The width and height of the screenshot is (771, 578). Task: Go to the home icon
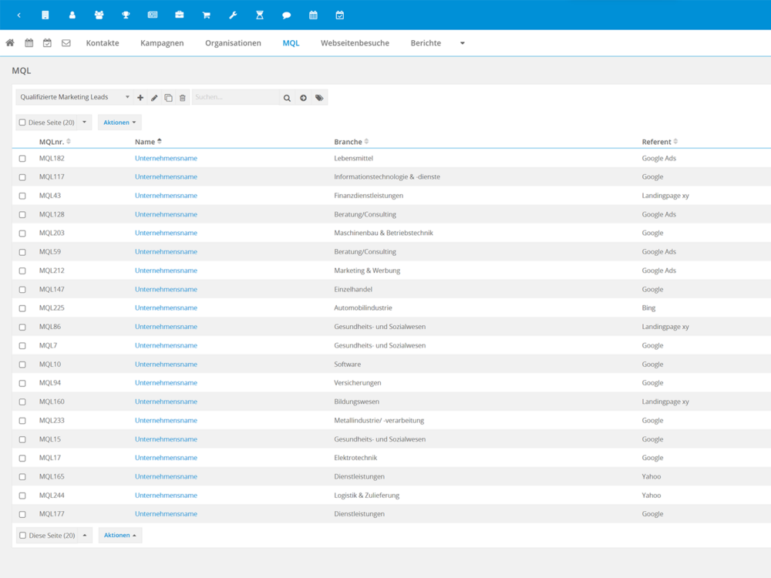10,43
